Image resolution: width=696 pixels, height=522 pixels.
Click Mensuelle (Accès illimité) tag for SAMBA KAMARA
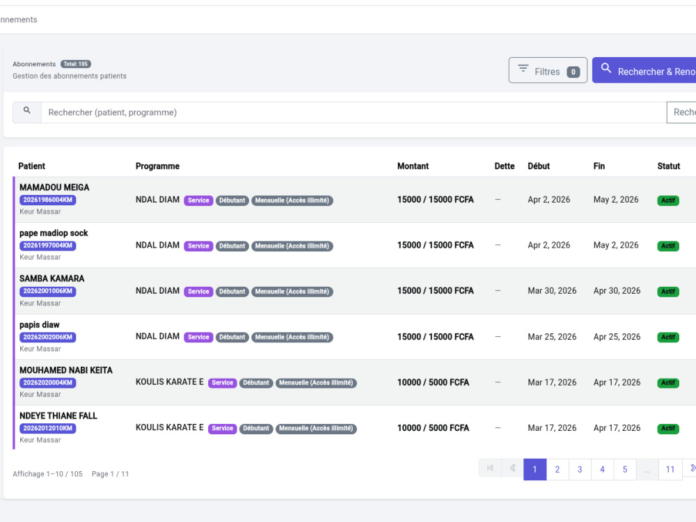tap(292, 292)
